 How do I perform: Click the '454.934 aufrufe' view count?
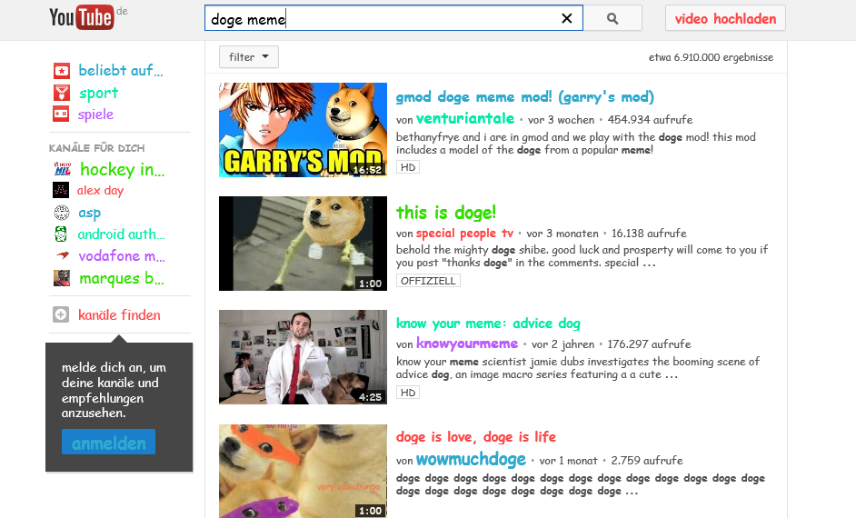[x=651, y=120]
